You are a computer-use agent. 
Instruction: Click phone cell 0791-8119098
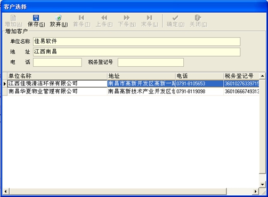click(x=199, y=91)
